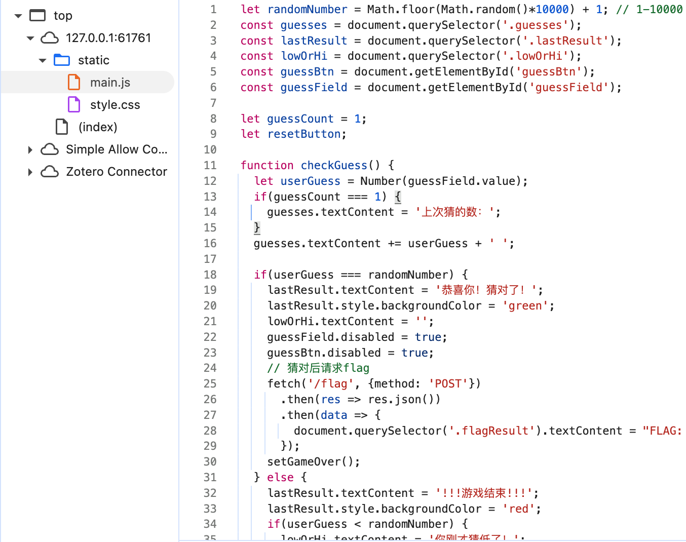Expand the Simple Allow Co... node
Image resolution: width=686 pixels, height=542 pixels.
(30, 149)
